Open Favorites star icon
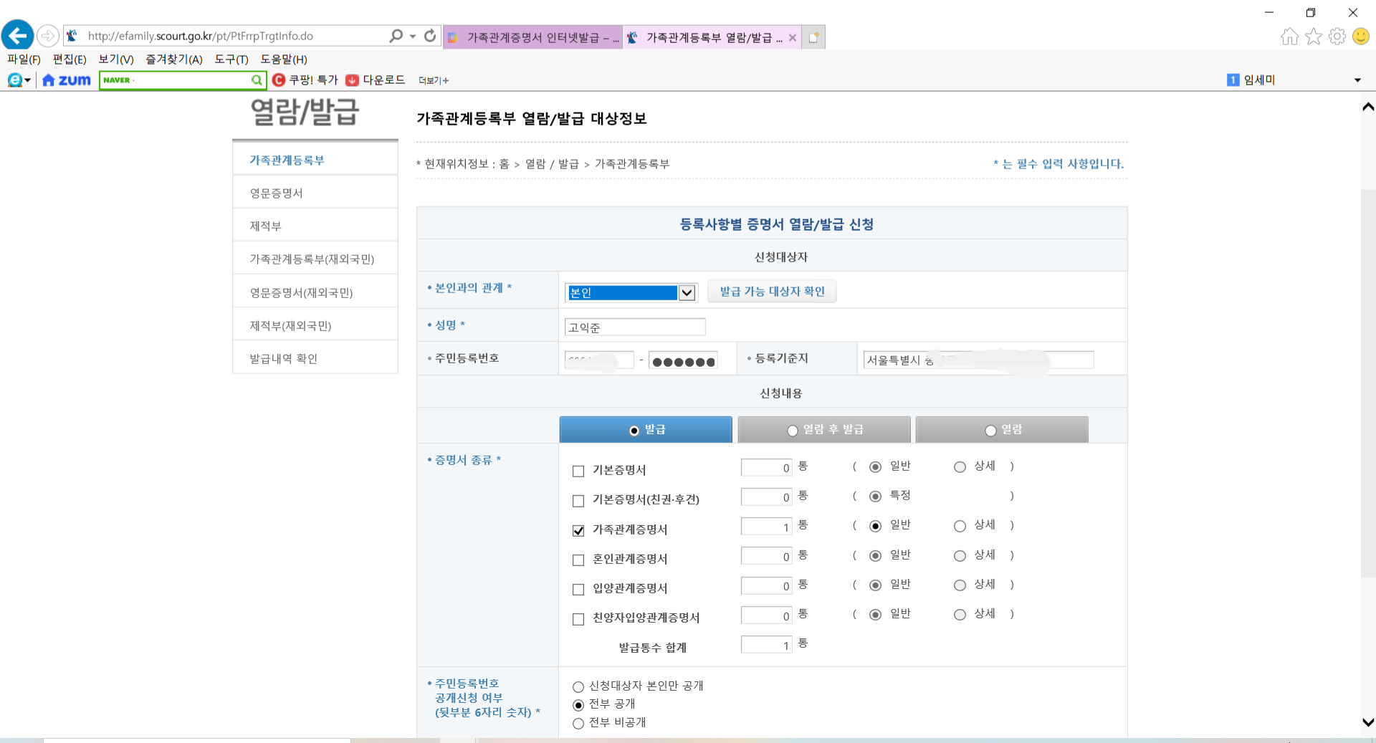Viewport: 1376px width, 743px height. coord(1313,37)
